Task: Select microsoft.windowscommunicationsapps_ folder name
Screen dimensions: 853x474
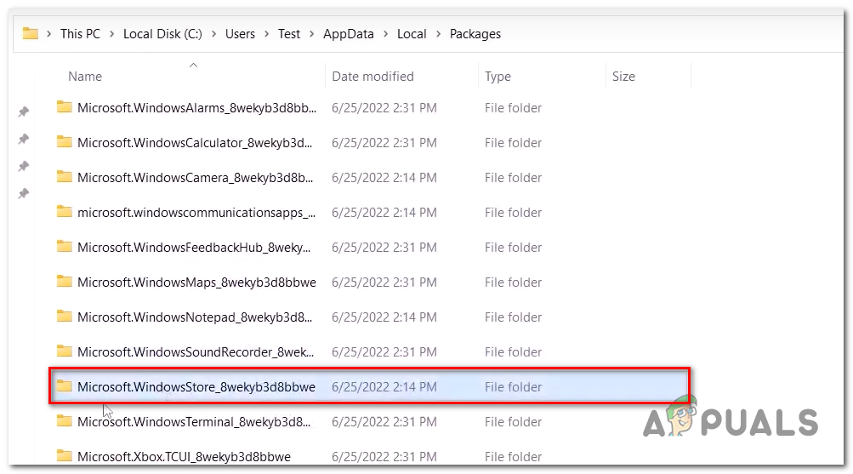Action: 196,212
